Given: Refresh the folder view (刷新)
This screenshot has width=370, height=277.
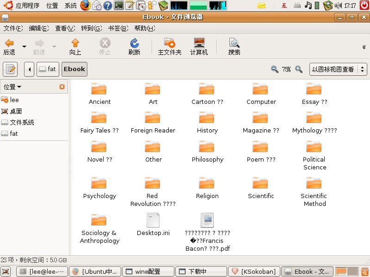Looking at the screenshot, I should [134, 47].
